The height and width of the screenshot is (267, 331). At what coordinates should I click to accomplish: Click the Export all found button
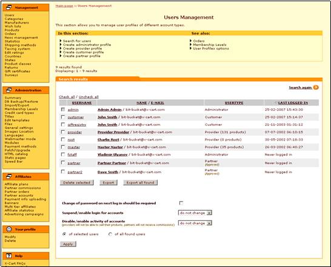(141, 183)
